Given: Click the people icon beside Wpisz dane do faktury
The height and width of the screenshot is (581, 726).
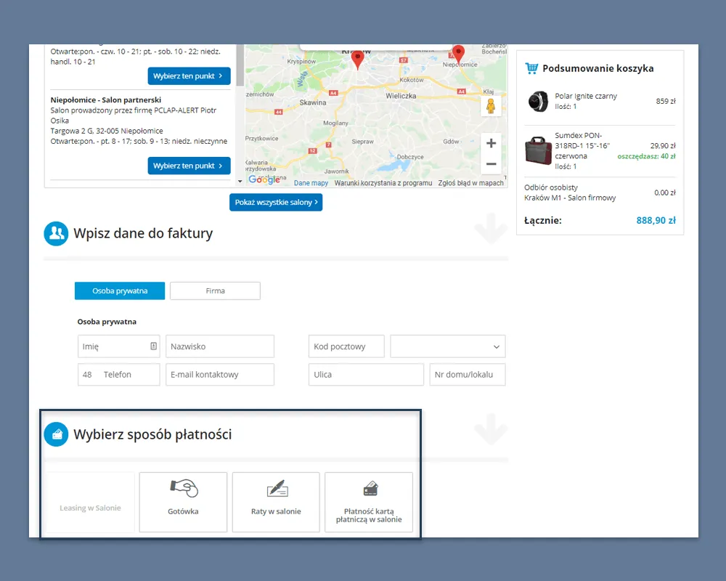Looking at the screenshot, I should pyautogui.click(x=56, y=233).
